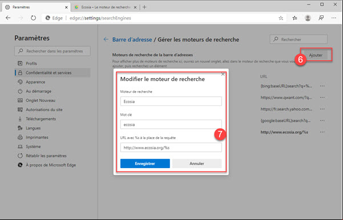Open the Barre d'adresse breadcrumb link
This screenshot has width=343, height=220.
coord(132,39)
